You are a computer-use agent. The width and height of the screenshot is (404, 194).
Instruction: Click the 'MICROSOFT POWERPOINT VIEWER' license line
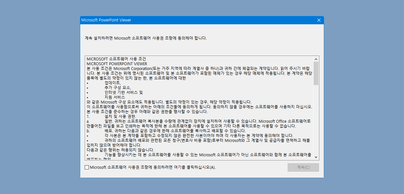coord(117,64)
